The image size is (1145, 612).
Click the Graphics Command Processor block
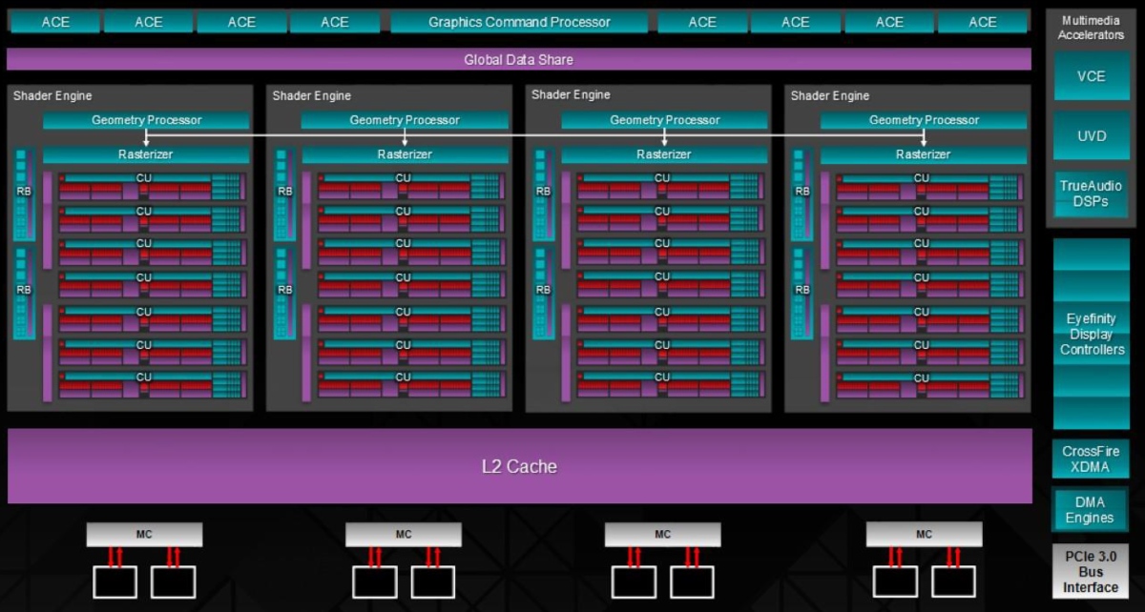(x=519, y=22)
